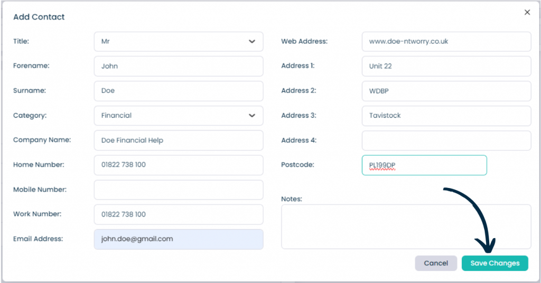541x283 pixels.
Task: Click the Address 1 field with Unit 22
Action: [446, 66]
